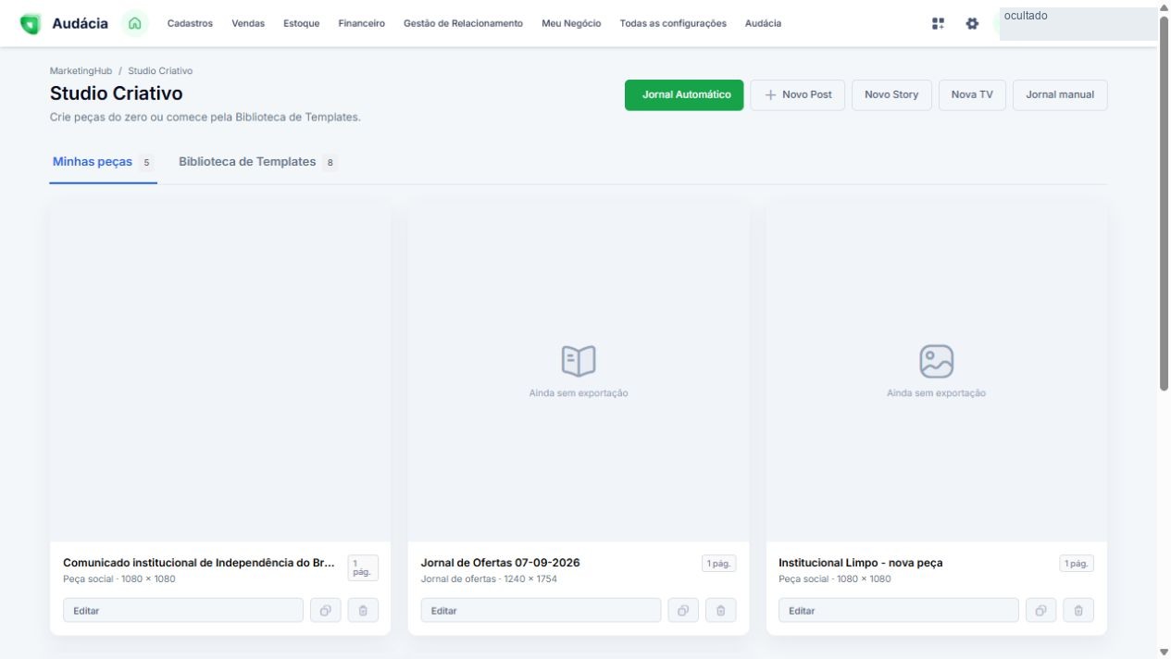Duplicate Institucional Limpo piece
Viewport: 1171px width, 659px height.
click(x=1041, y=610)
